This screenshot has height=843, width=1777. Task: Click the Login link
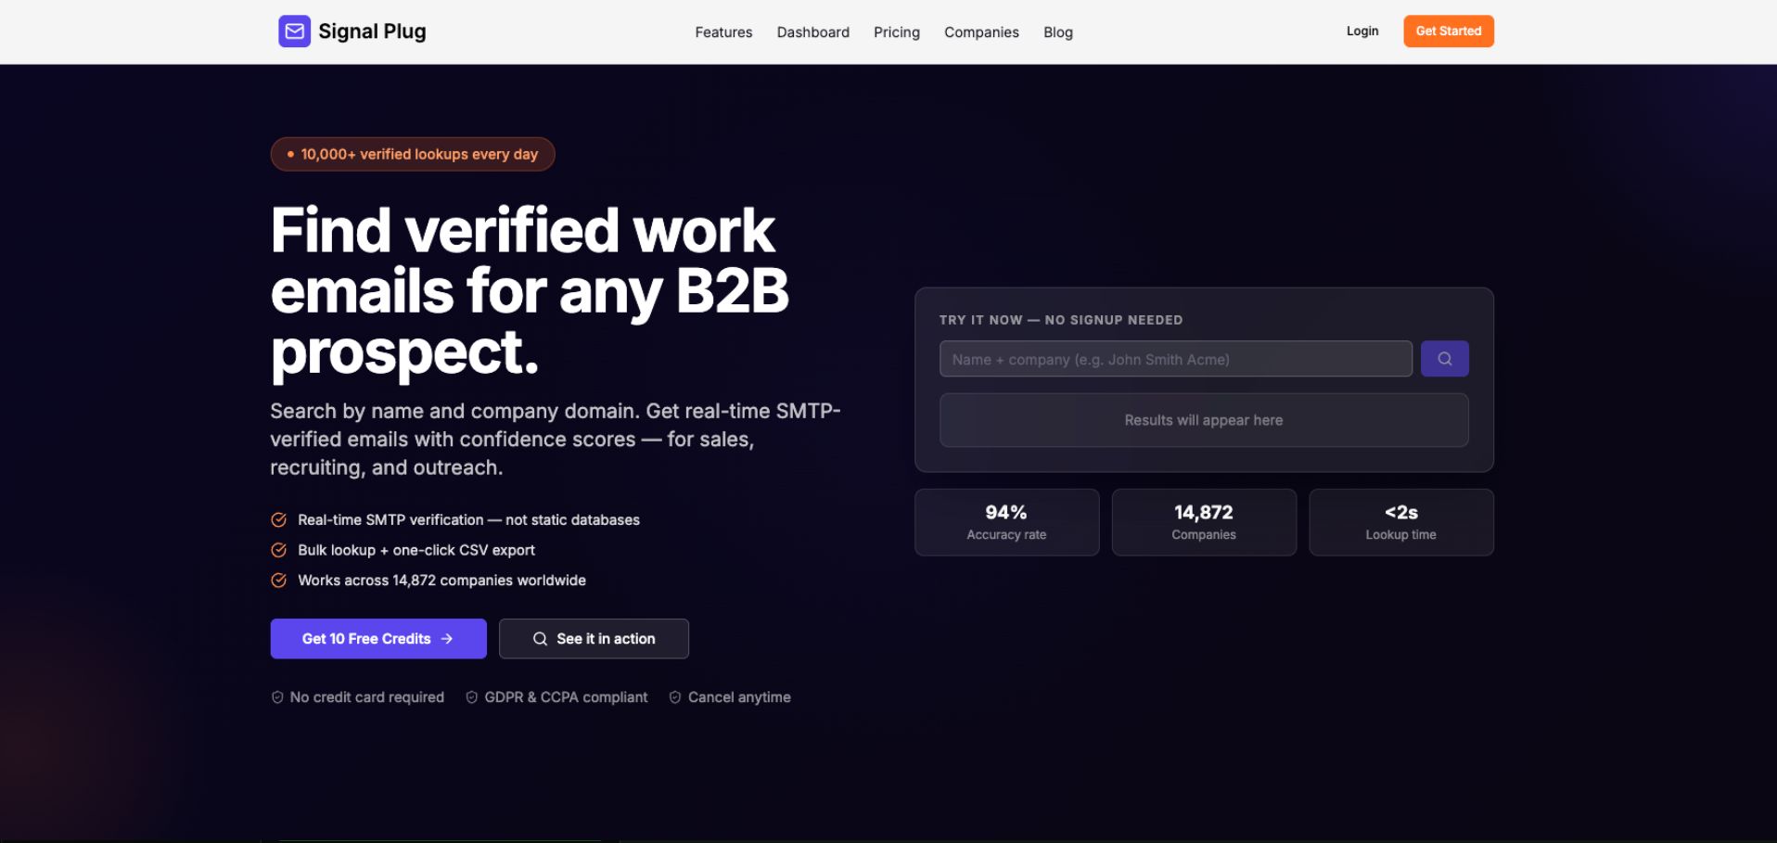point(1362,32)
